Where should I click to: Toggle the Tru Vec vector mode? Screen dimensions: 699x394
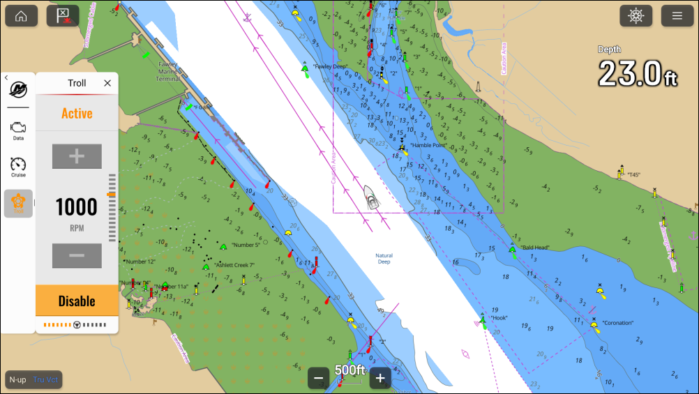coord(47,379)
